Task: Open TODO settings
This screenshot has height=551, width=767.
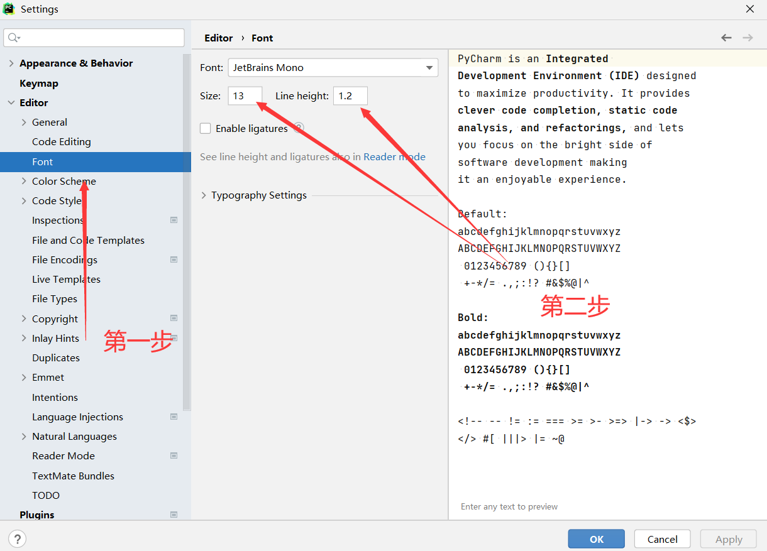Action: (46, 495)
